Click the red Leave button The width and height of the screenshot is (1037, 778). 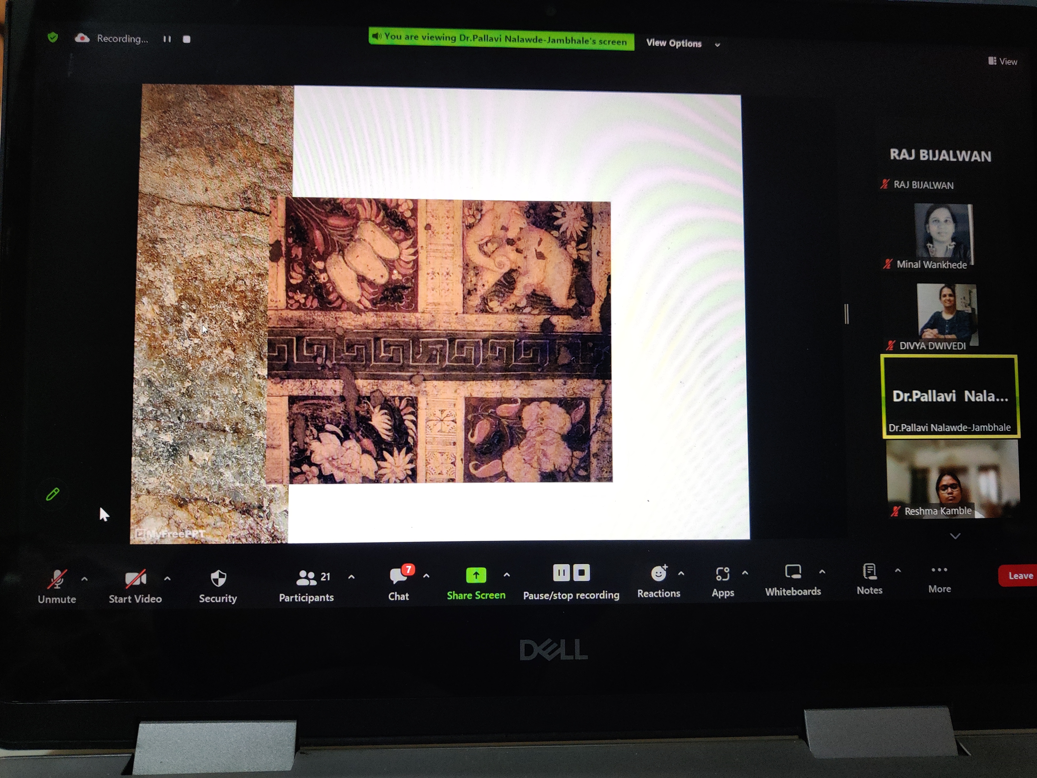(1017, 576)
